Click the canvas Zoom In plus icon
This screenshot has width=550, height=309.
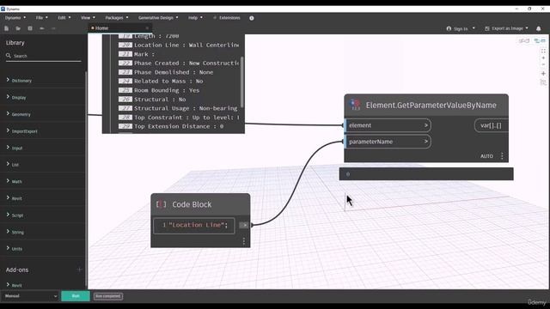pyautogui.click(x=543, y=58)
